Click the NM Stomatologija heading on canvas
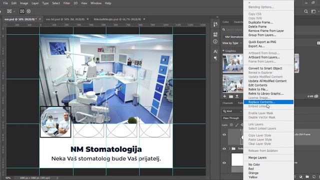Screen dimensions: 320x180 click(106, 149)
